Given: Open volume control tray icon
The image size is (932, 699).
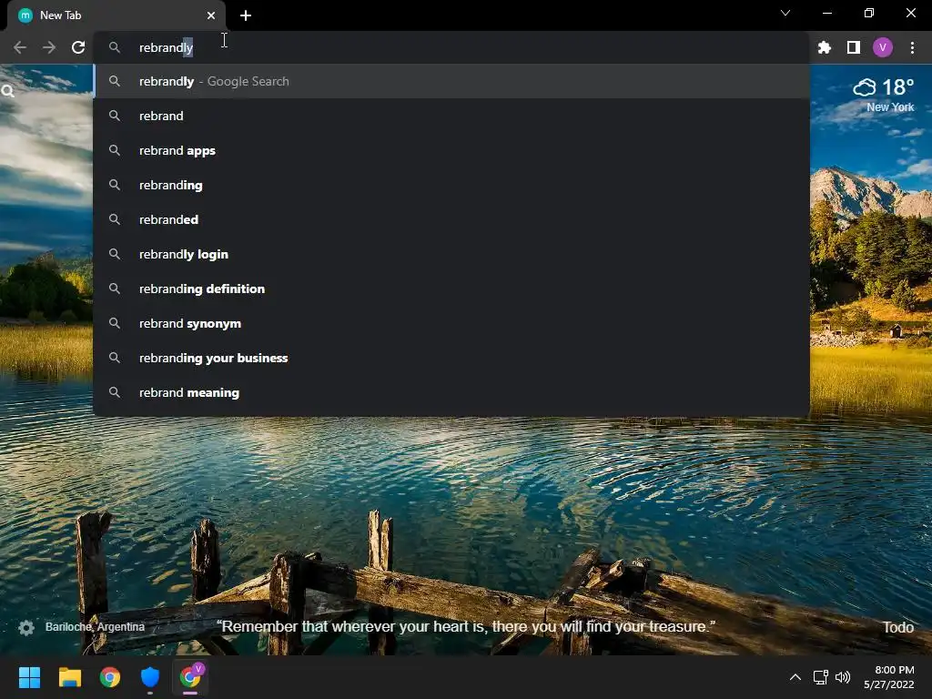Looking at the screenshot, I should pos(842,677).
